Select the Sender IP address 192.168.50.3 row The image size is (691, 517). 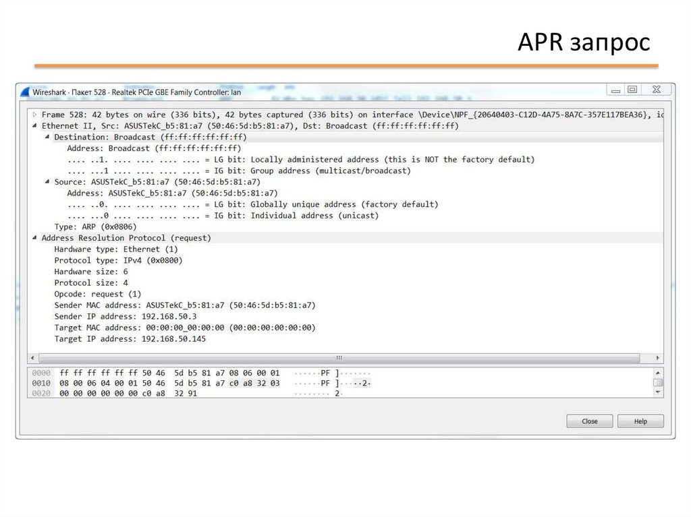click(126, 316)
